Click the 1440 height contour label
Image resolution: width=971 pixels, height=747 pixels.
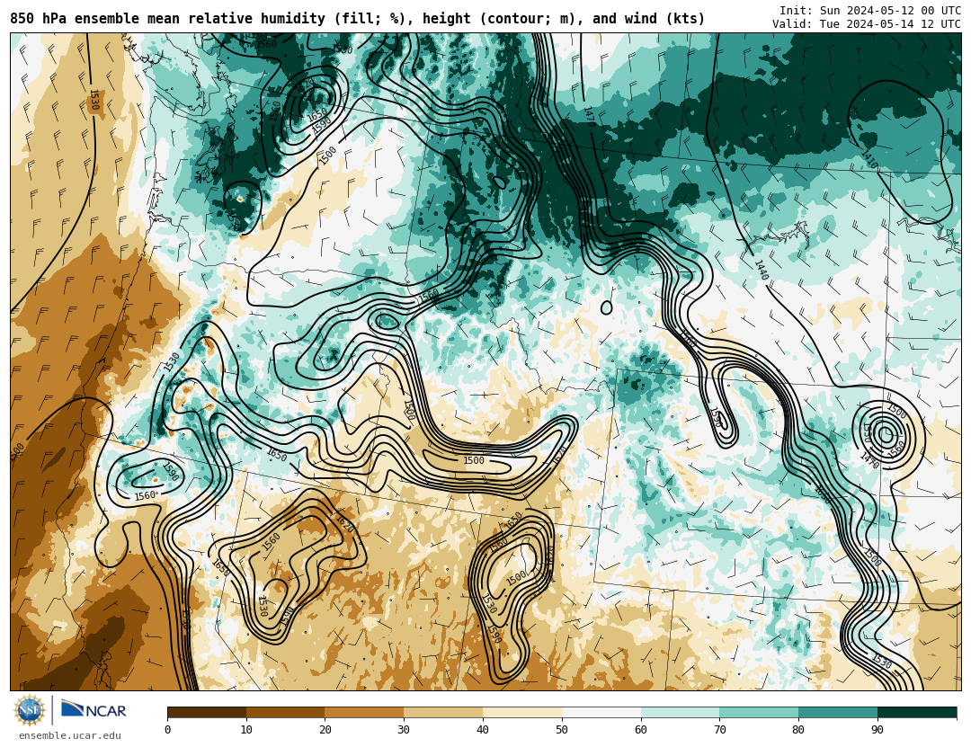[762, 270]
